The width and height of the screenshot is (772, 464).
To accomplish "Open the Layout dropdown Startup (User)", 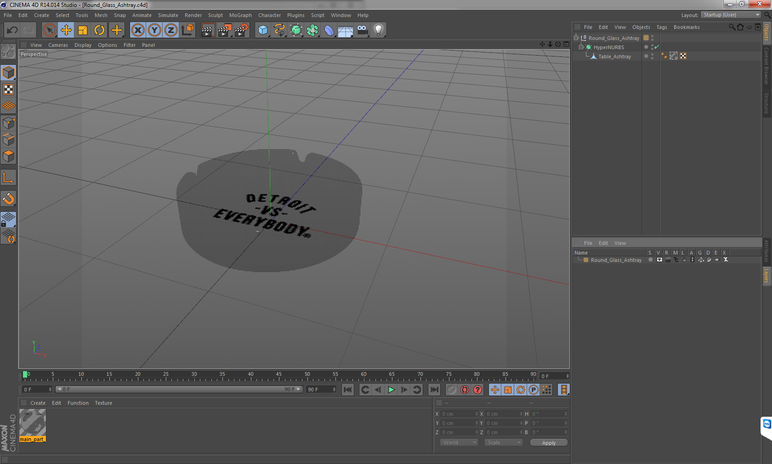I will (732, 15).
